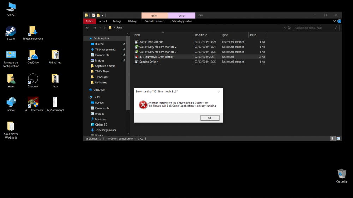Select the argan user folder icon
The width and height of the screenshot is (353, 198).
click(11, 81)
